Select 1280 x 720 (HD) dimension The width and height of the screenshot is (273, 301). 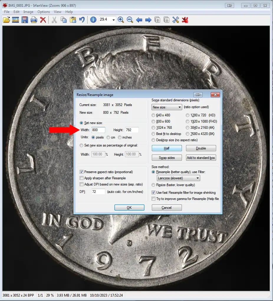pyautogui.click(x=188, y=115)
